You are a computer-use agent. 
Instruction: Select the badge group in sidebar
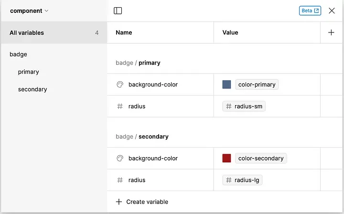tap(18, 54)
